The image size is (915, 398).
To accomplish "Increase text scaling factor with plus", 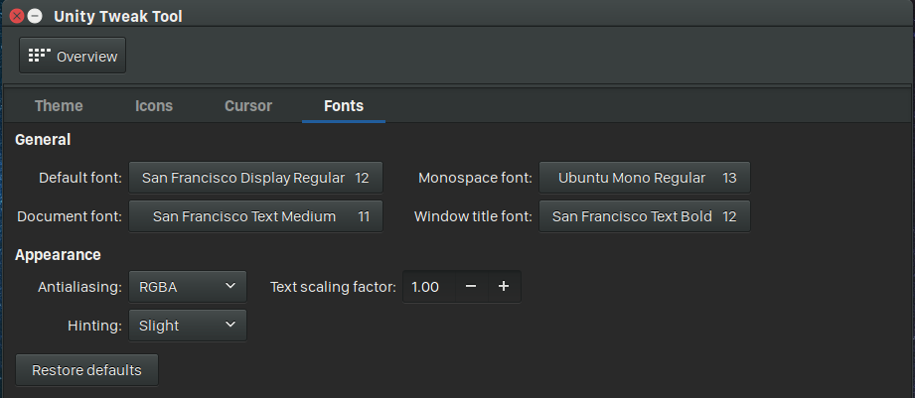I will [504, 287].
